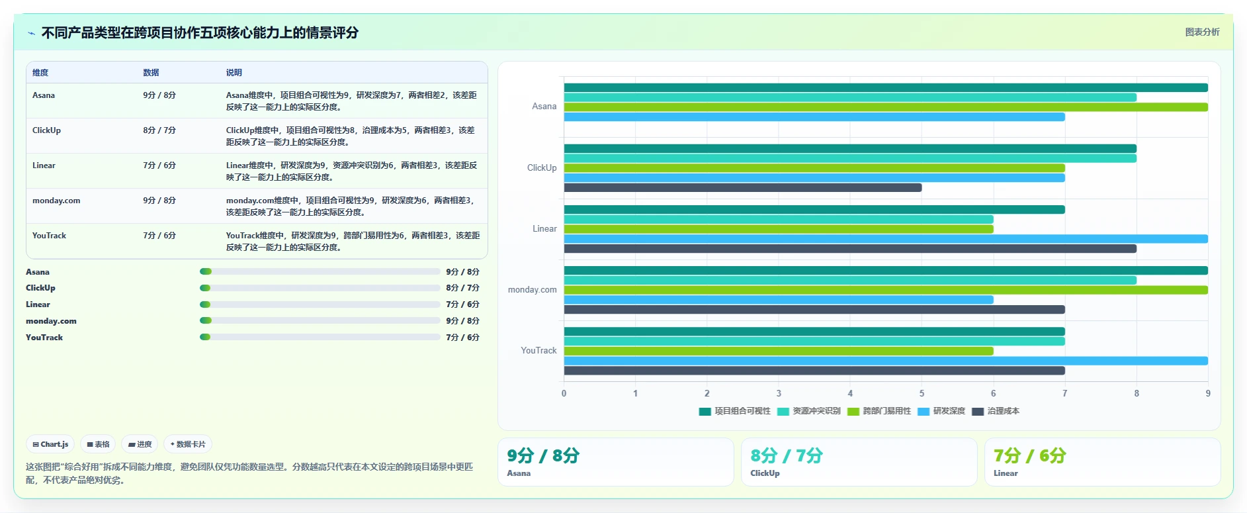The image size is (1247, 513).
Task: Click the light teal 资源冲突识别 bar for ClickUp
Action: pos(850,158)
